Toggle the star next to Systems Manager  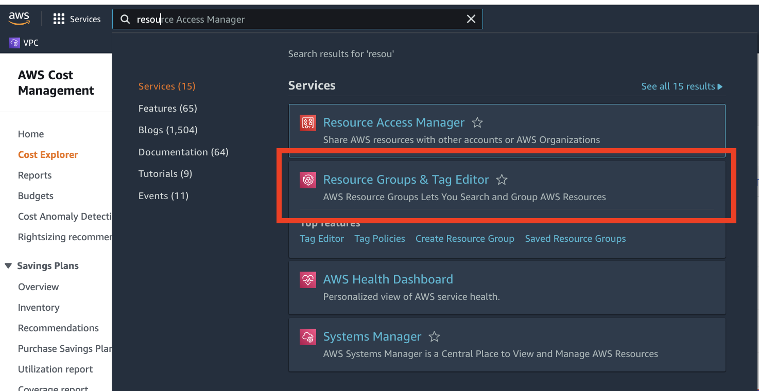click(434, 336)
